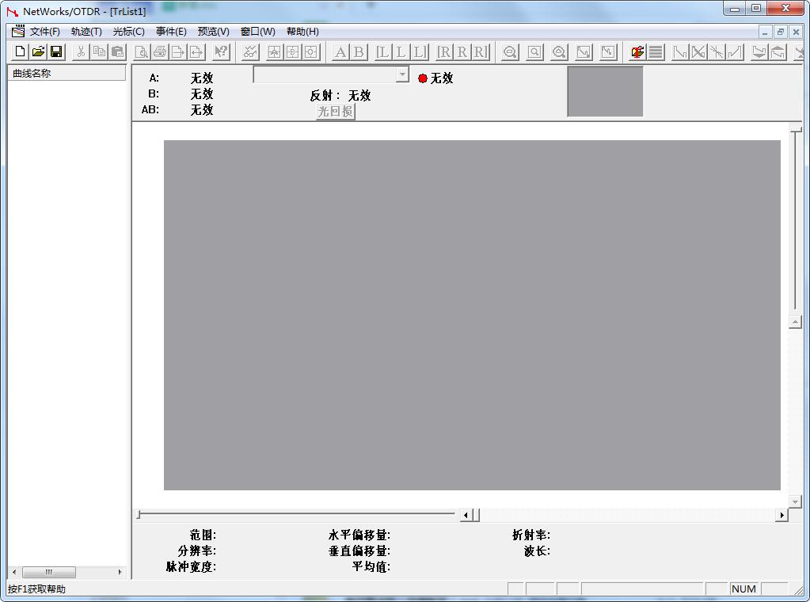Restore the inner TrList1 child window
The width and height of the screenshot is (810, 602).
[x=781, y=32]
